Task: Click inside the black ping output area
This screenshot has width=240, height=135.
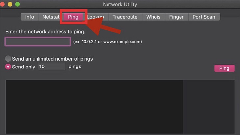Action: (94, 107)
